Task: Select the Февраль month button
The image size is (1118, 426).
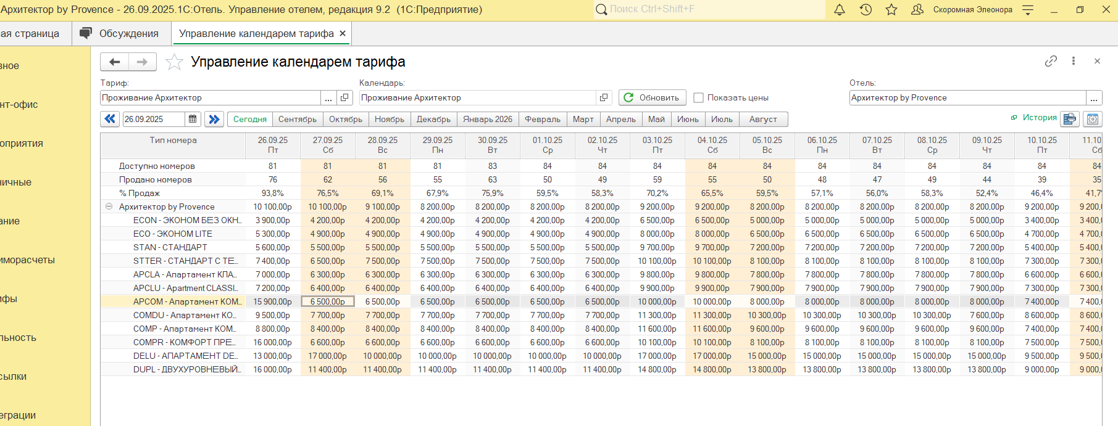Action: pos(543,119)
